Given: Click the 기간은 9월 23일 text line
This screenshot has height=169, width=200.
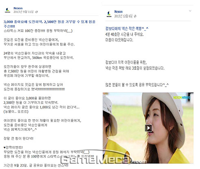Looking at the screenshot, I should (36, 165).
